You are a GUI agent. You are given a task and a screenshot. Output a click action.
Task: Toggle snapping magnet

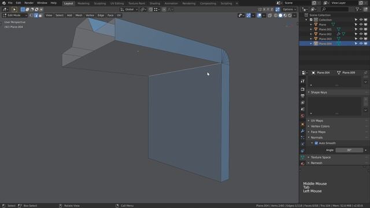pyautogui.click(x=150, y=9)
